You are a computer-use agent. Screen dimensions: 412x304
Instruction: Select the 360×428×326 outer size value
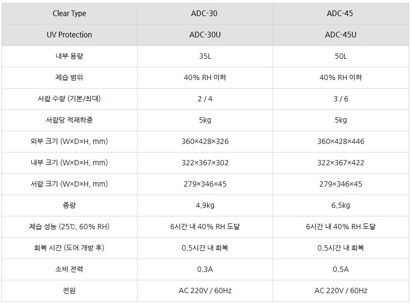pos(205,142)
